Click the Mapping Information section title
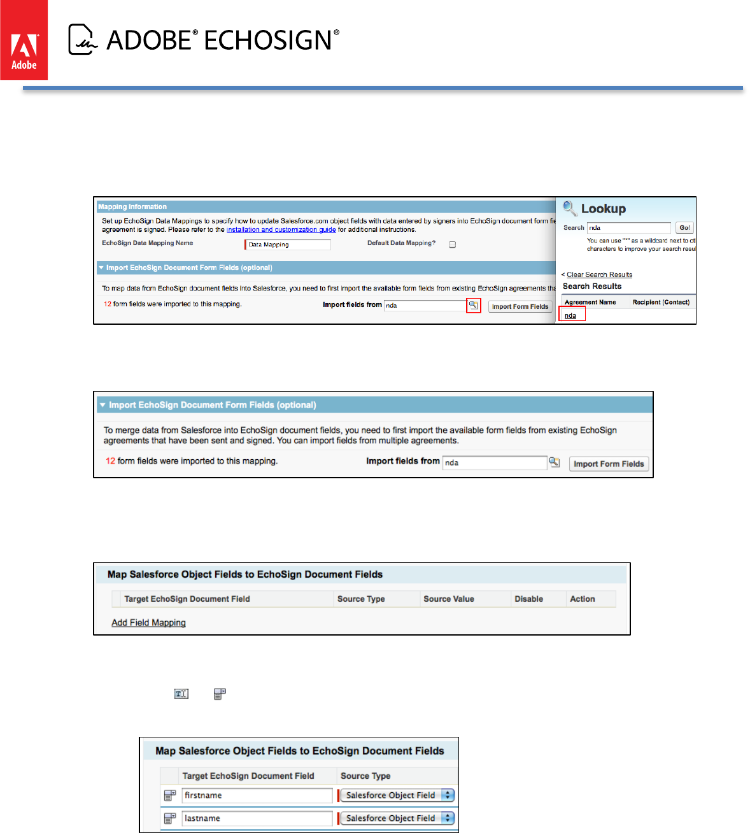 [x=132, y=207]
